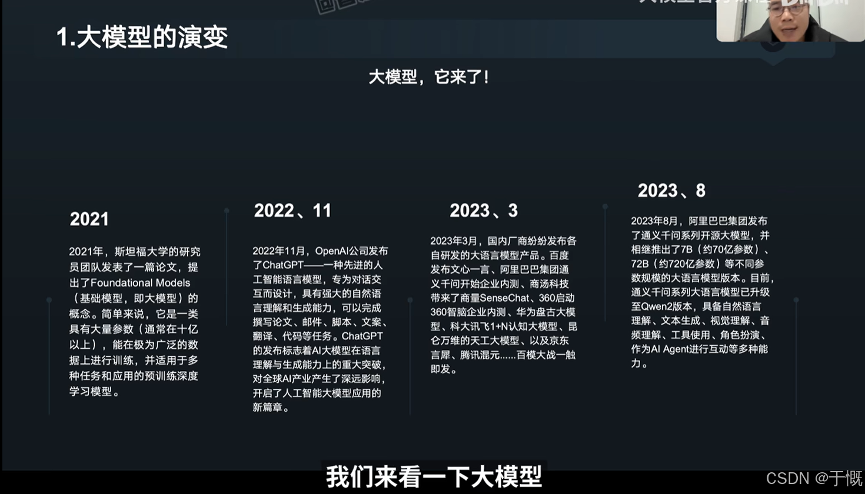This screenshot has height=494, width=865.
Task: Click the video subtitle "我们来看一下大模型"
Action: click(434, 477)
